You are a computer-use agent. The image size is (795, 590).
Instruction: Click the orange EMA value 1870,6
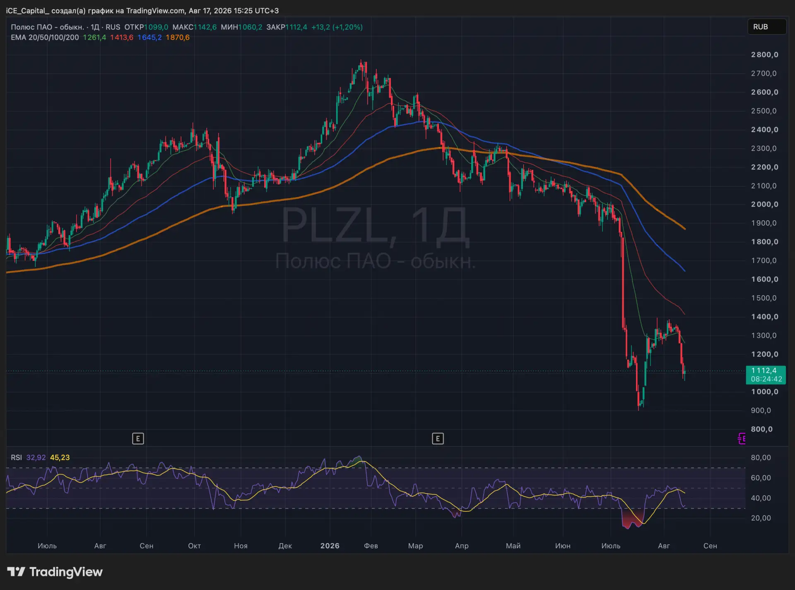[178, 37]
